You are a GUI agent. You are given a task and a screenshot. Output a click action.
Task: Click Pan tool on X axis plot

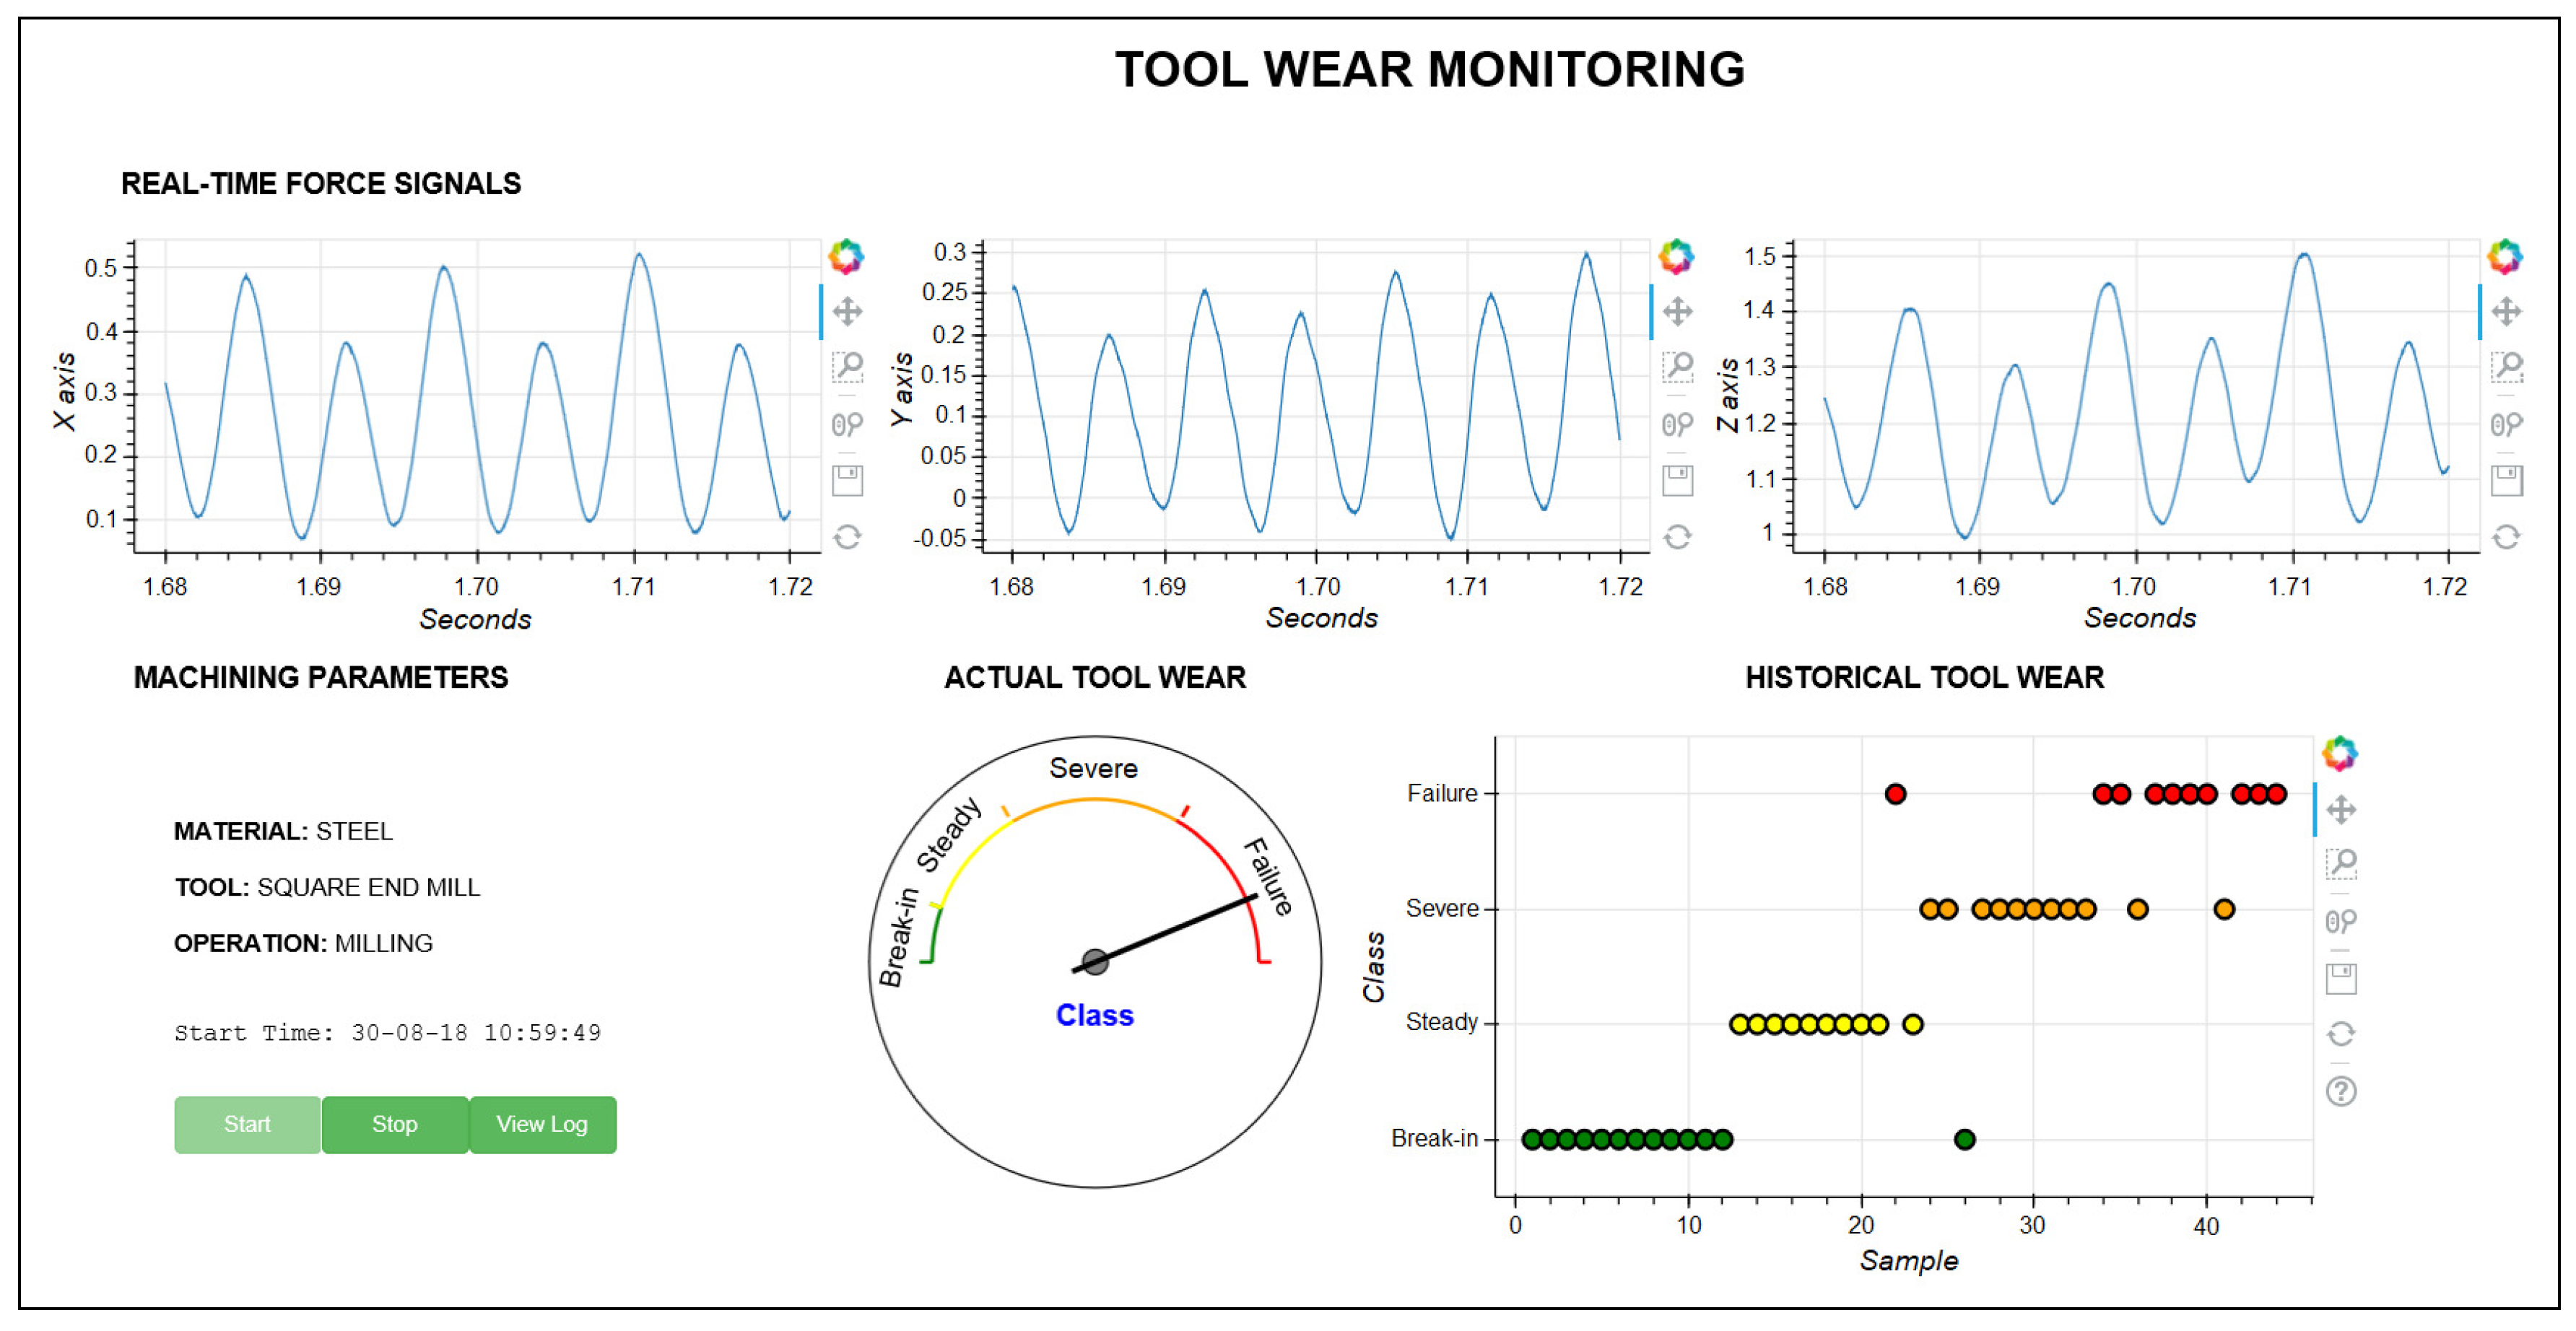point(847,311)
